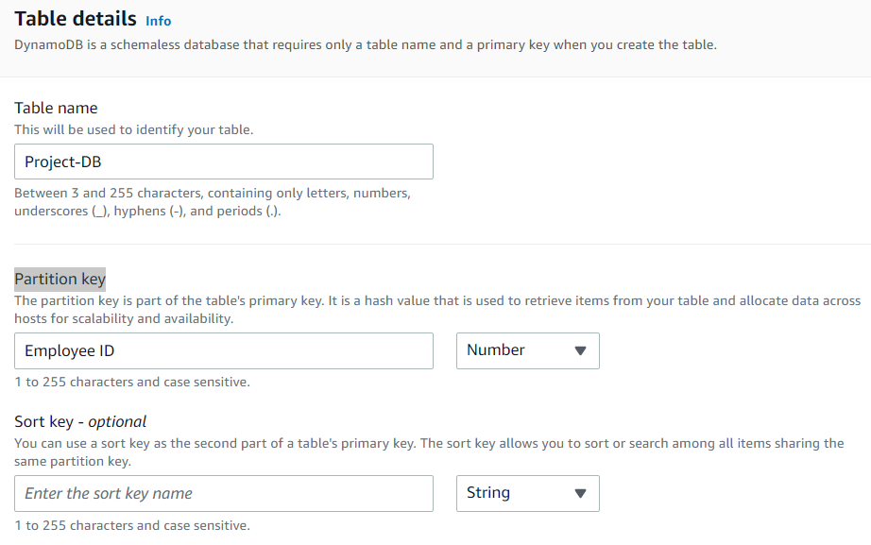Click the Employee ID partition key field

click(x=223, y=350)
